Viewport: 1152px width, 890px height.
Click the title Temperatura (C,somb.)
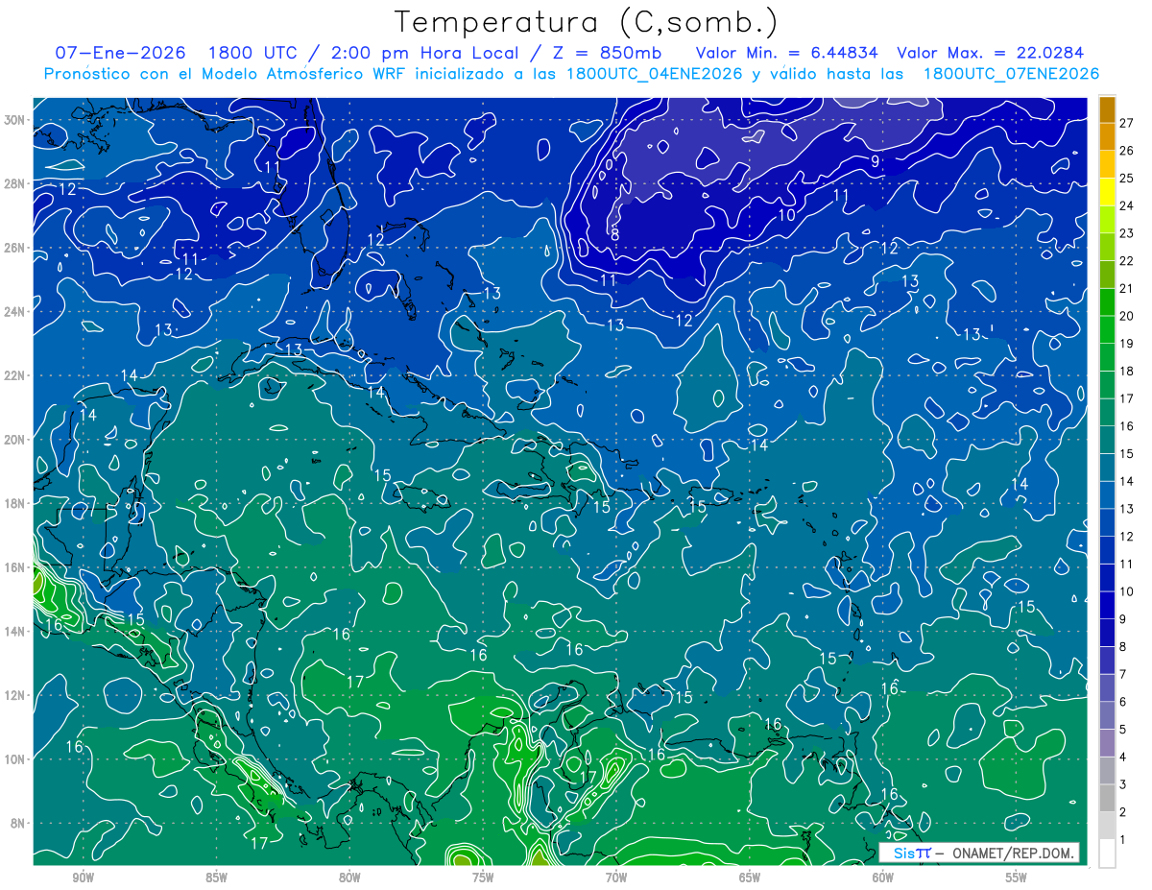click(x=587, y=23)
